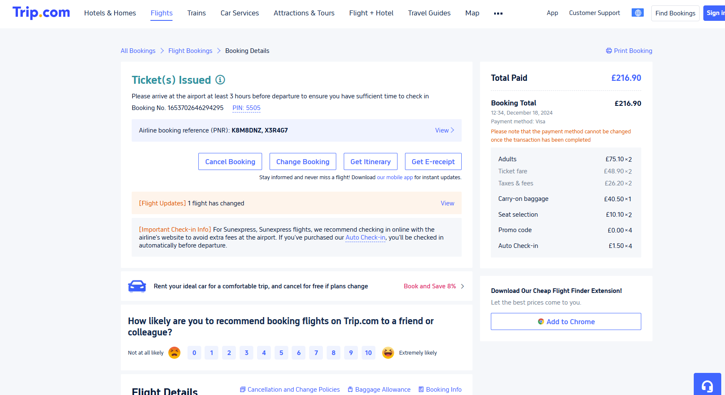Click the laughing face emoji icon

388,353
